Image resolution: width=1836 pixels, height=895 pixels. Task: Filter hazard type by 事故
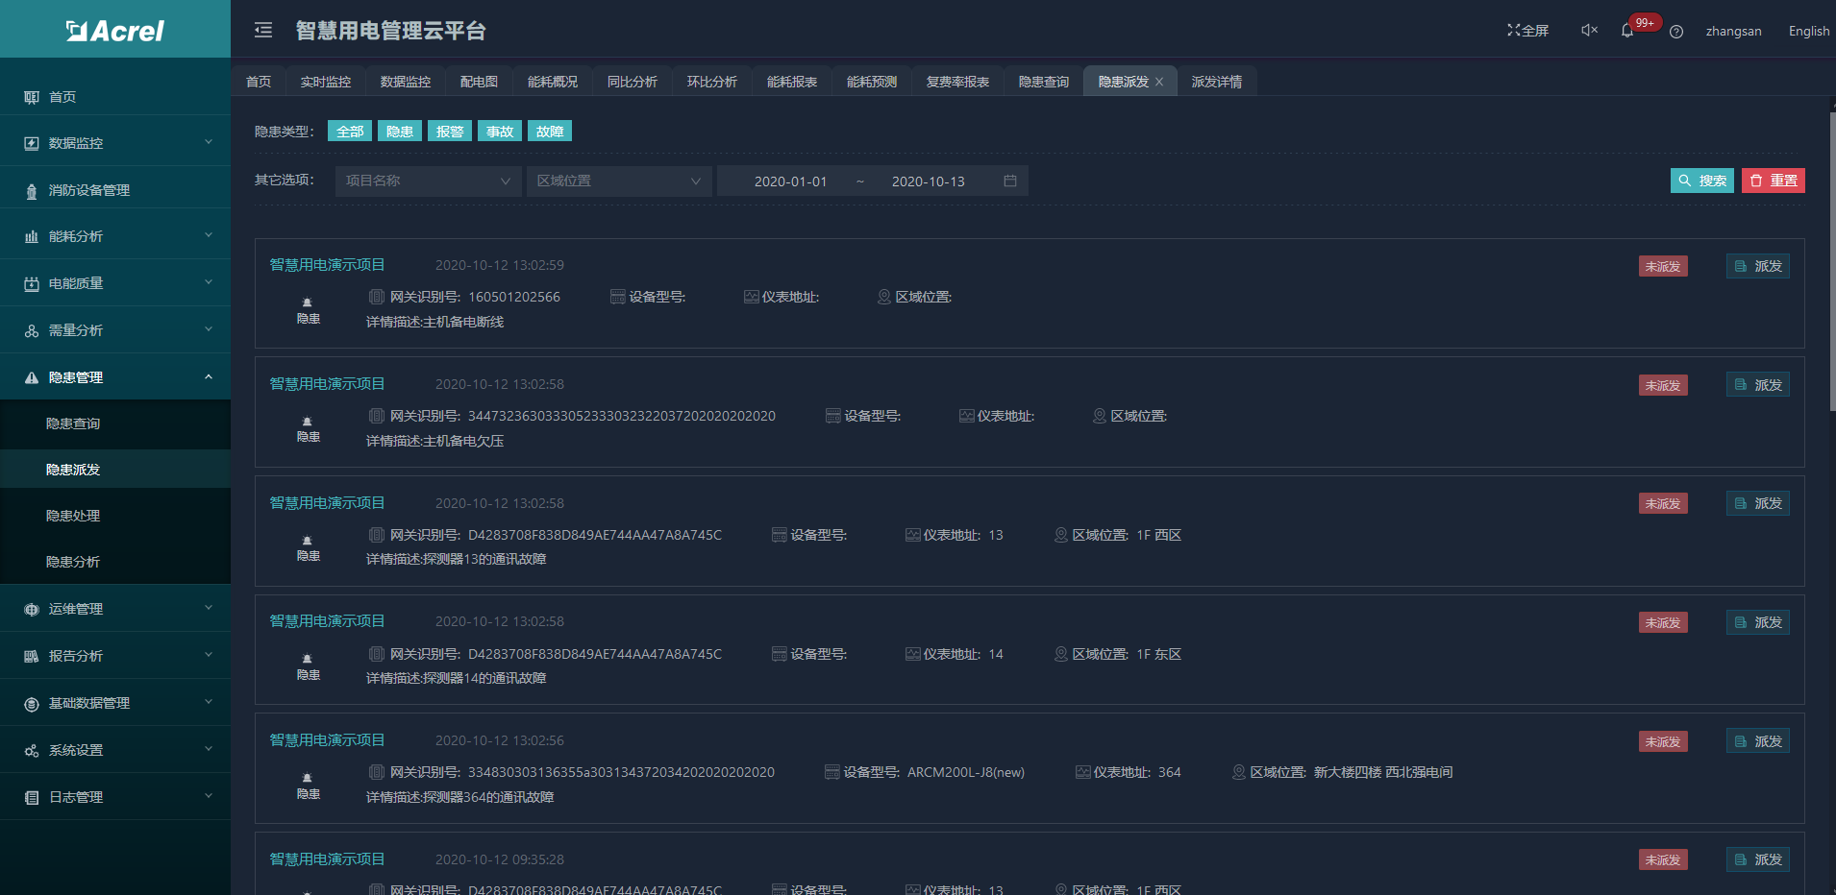pos(500,132)
